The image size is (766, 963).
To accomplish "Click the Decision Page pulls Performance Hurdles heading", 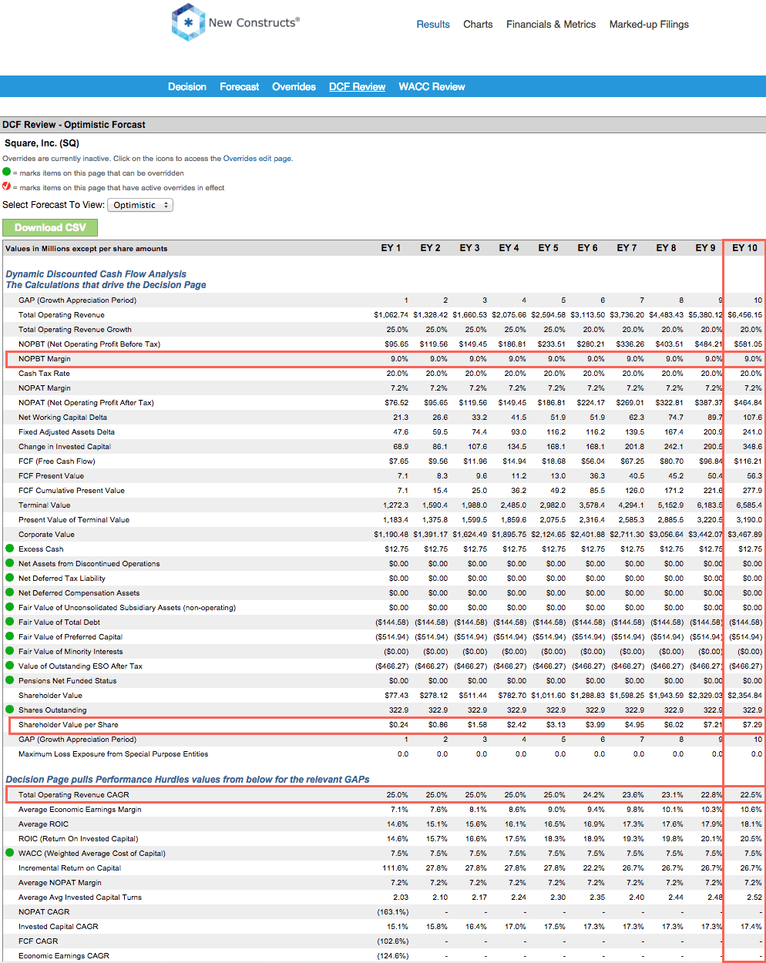I will click(188, 780).
